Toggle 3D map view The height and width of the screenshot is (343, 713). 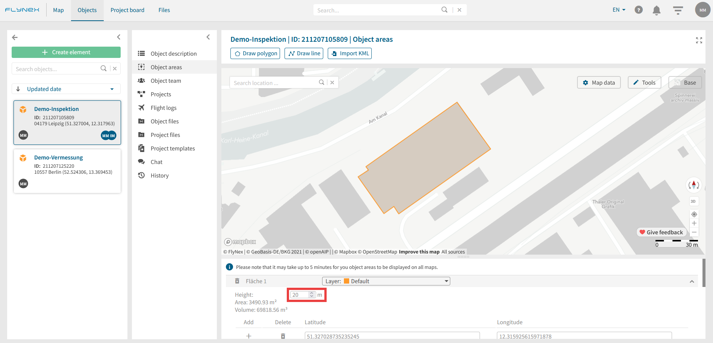(x=693, y=201)
